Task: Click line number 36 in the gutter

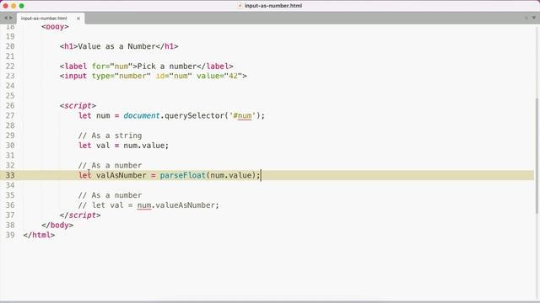Action: click(10, 205)
